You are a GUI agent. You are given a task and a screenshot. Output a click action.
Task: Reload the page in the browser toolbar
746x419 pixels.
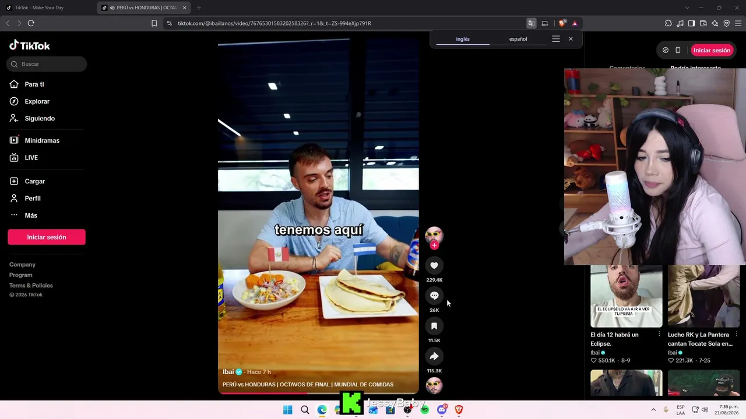pyautogui.click(x=31, y=23)
